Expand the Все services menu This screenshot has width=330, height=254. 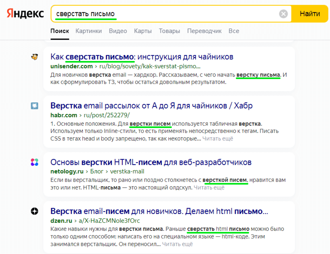coord(234,31)
